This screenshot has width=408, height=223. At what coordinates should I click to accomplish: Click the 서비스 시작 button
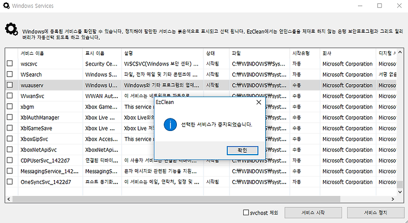click(x=313, y=213)
